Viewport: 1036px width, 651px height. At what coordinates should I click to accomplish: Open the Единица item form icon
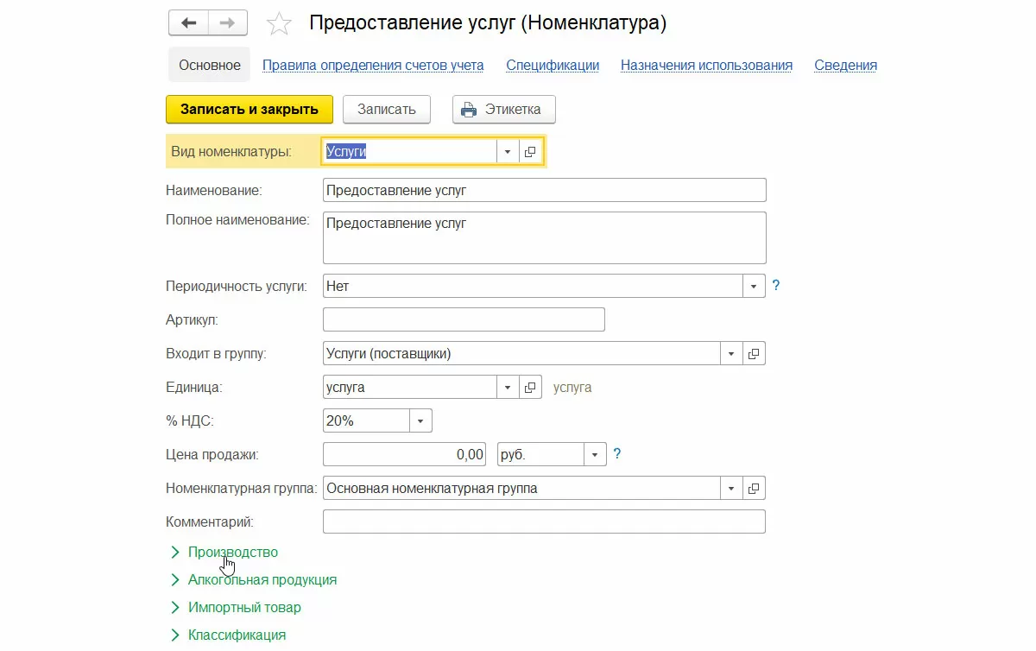530,388
